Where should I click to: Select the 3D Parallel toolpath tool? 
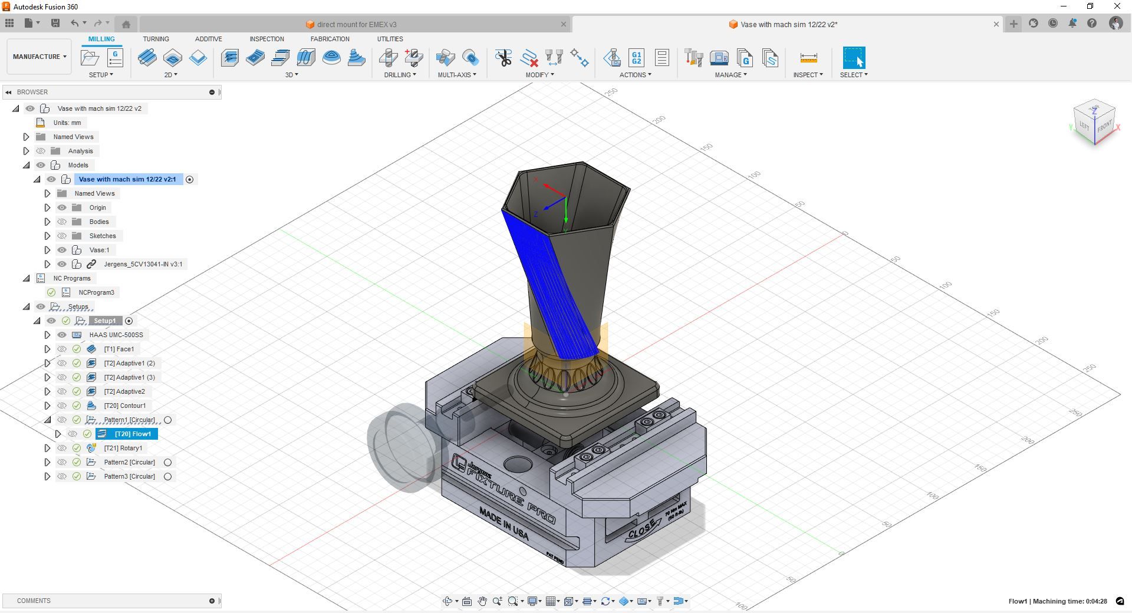point(280,58)
